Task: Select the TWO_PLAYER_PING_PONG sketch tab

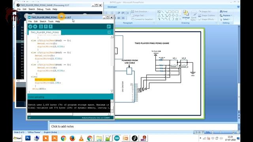Action: click(45, 32)
